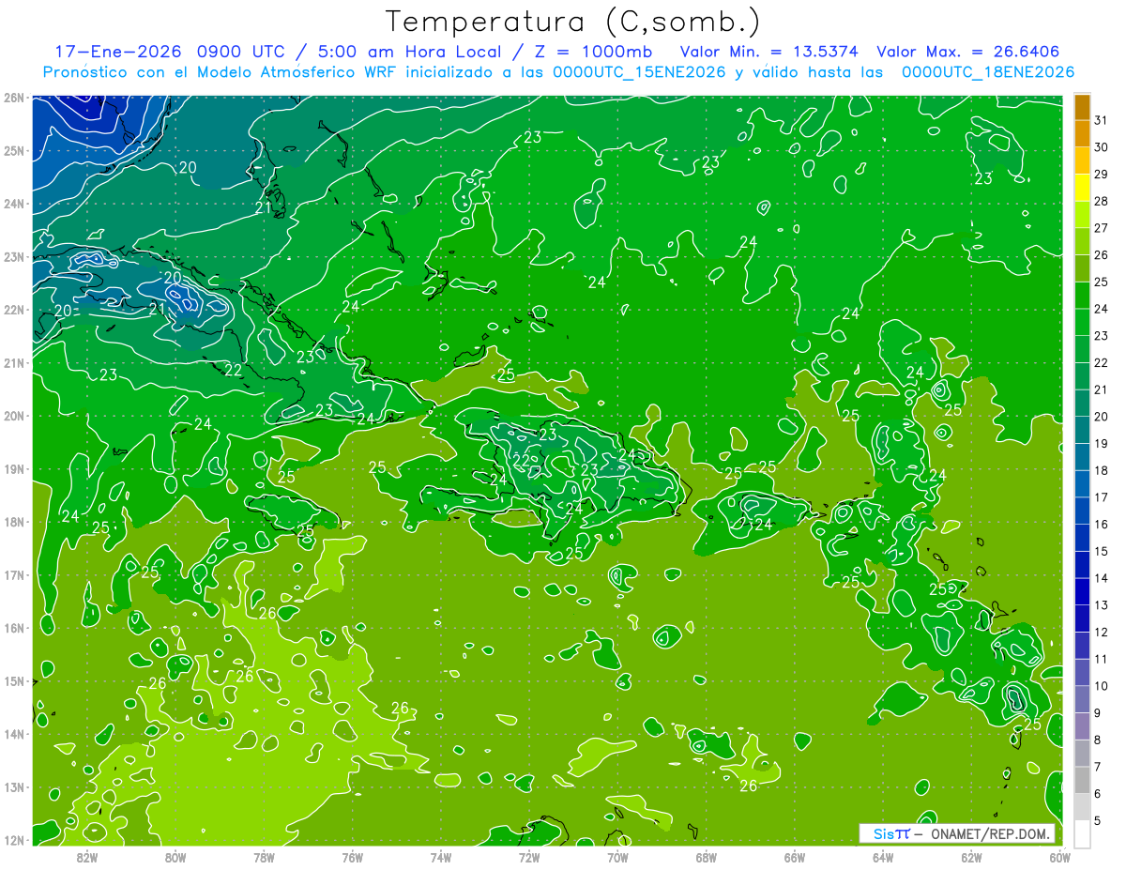Image resolution: width=1126 pixels, height=870 pixels.
Task: Click the colorbar label "16"
Action: (1101, 525)
